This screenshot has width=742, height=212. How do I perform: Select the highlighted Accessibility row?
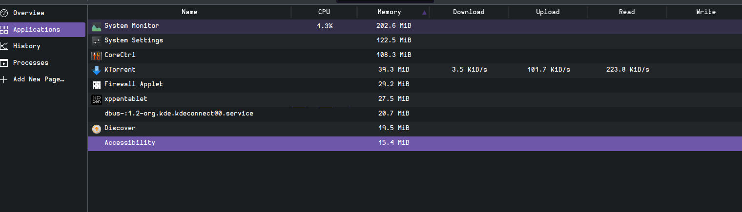click(x=415, y=143)
